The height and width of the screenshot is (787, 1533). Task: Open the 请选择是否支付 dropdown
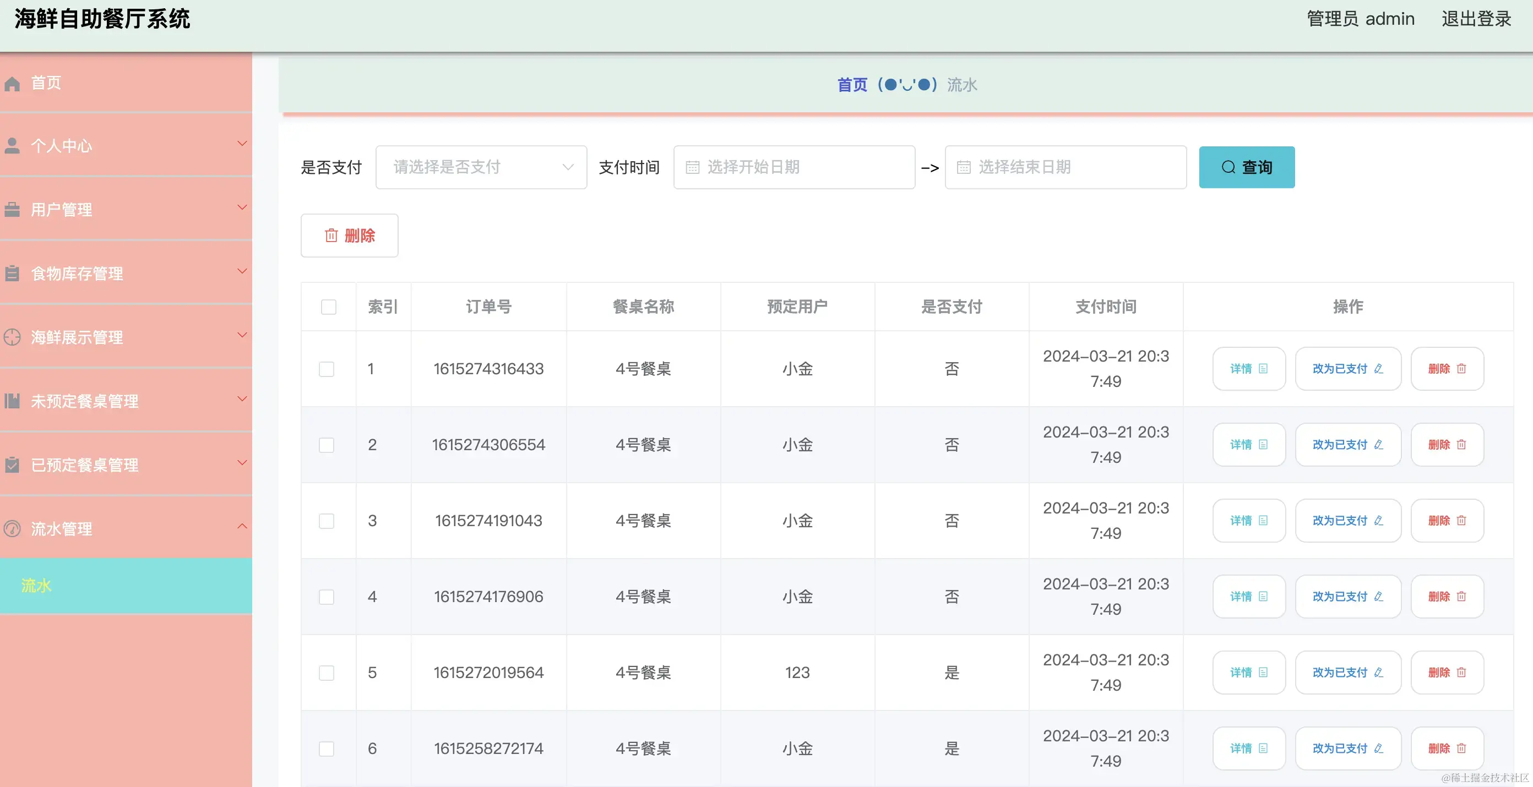[481, 168]
